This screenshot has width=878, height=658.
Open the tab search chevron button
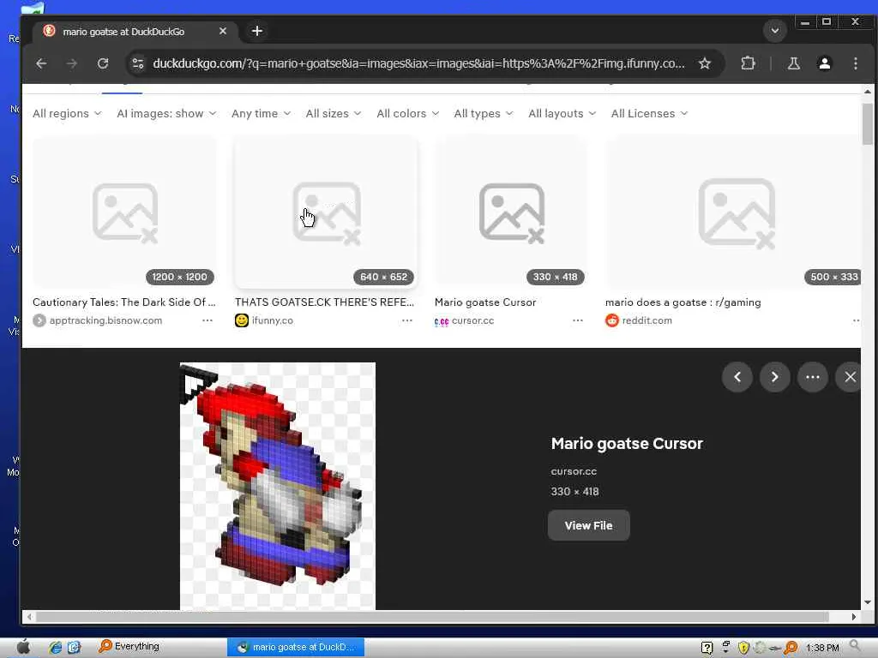pos(775,30)
